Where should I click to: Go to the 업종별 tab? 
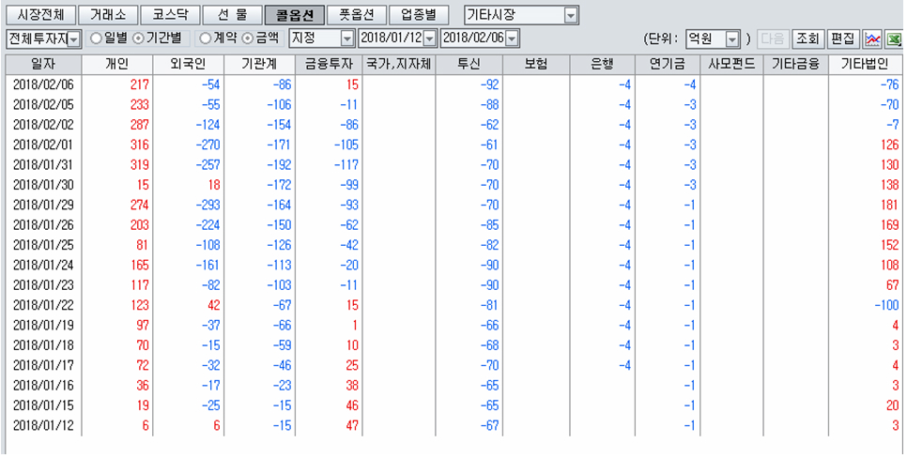click(x=412, y=16)
